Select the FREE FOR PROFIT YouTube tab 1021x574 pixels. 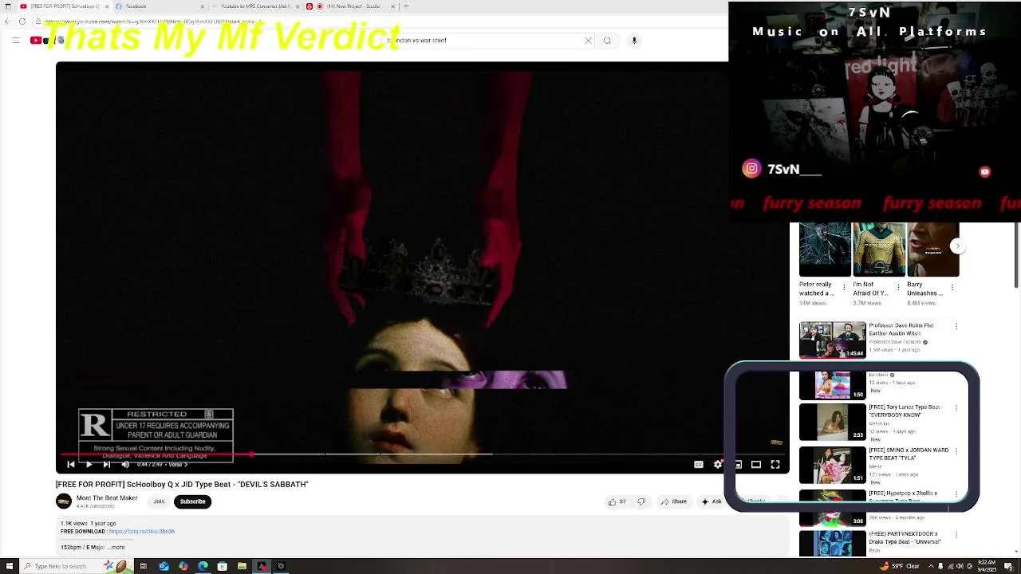coord(64,6)
